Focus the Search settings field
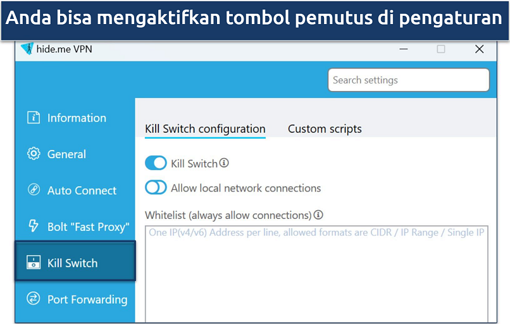This screenshot has width=510, height=324. (408, 80)
